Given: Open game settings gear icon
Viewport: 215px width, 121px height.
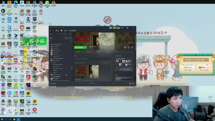Looking at the screenshot, I should tap(125, 48).
